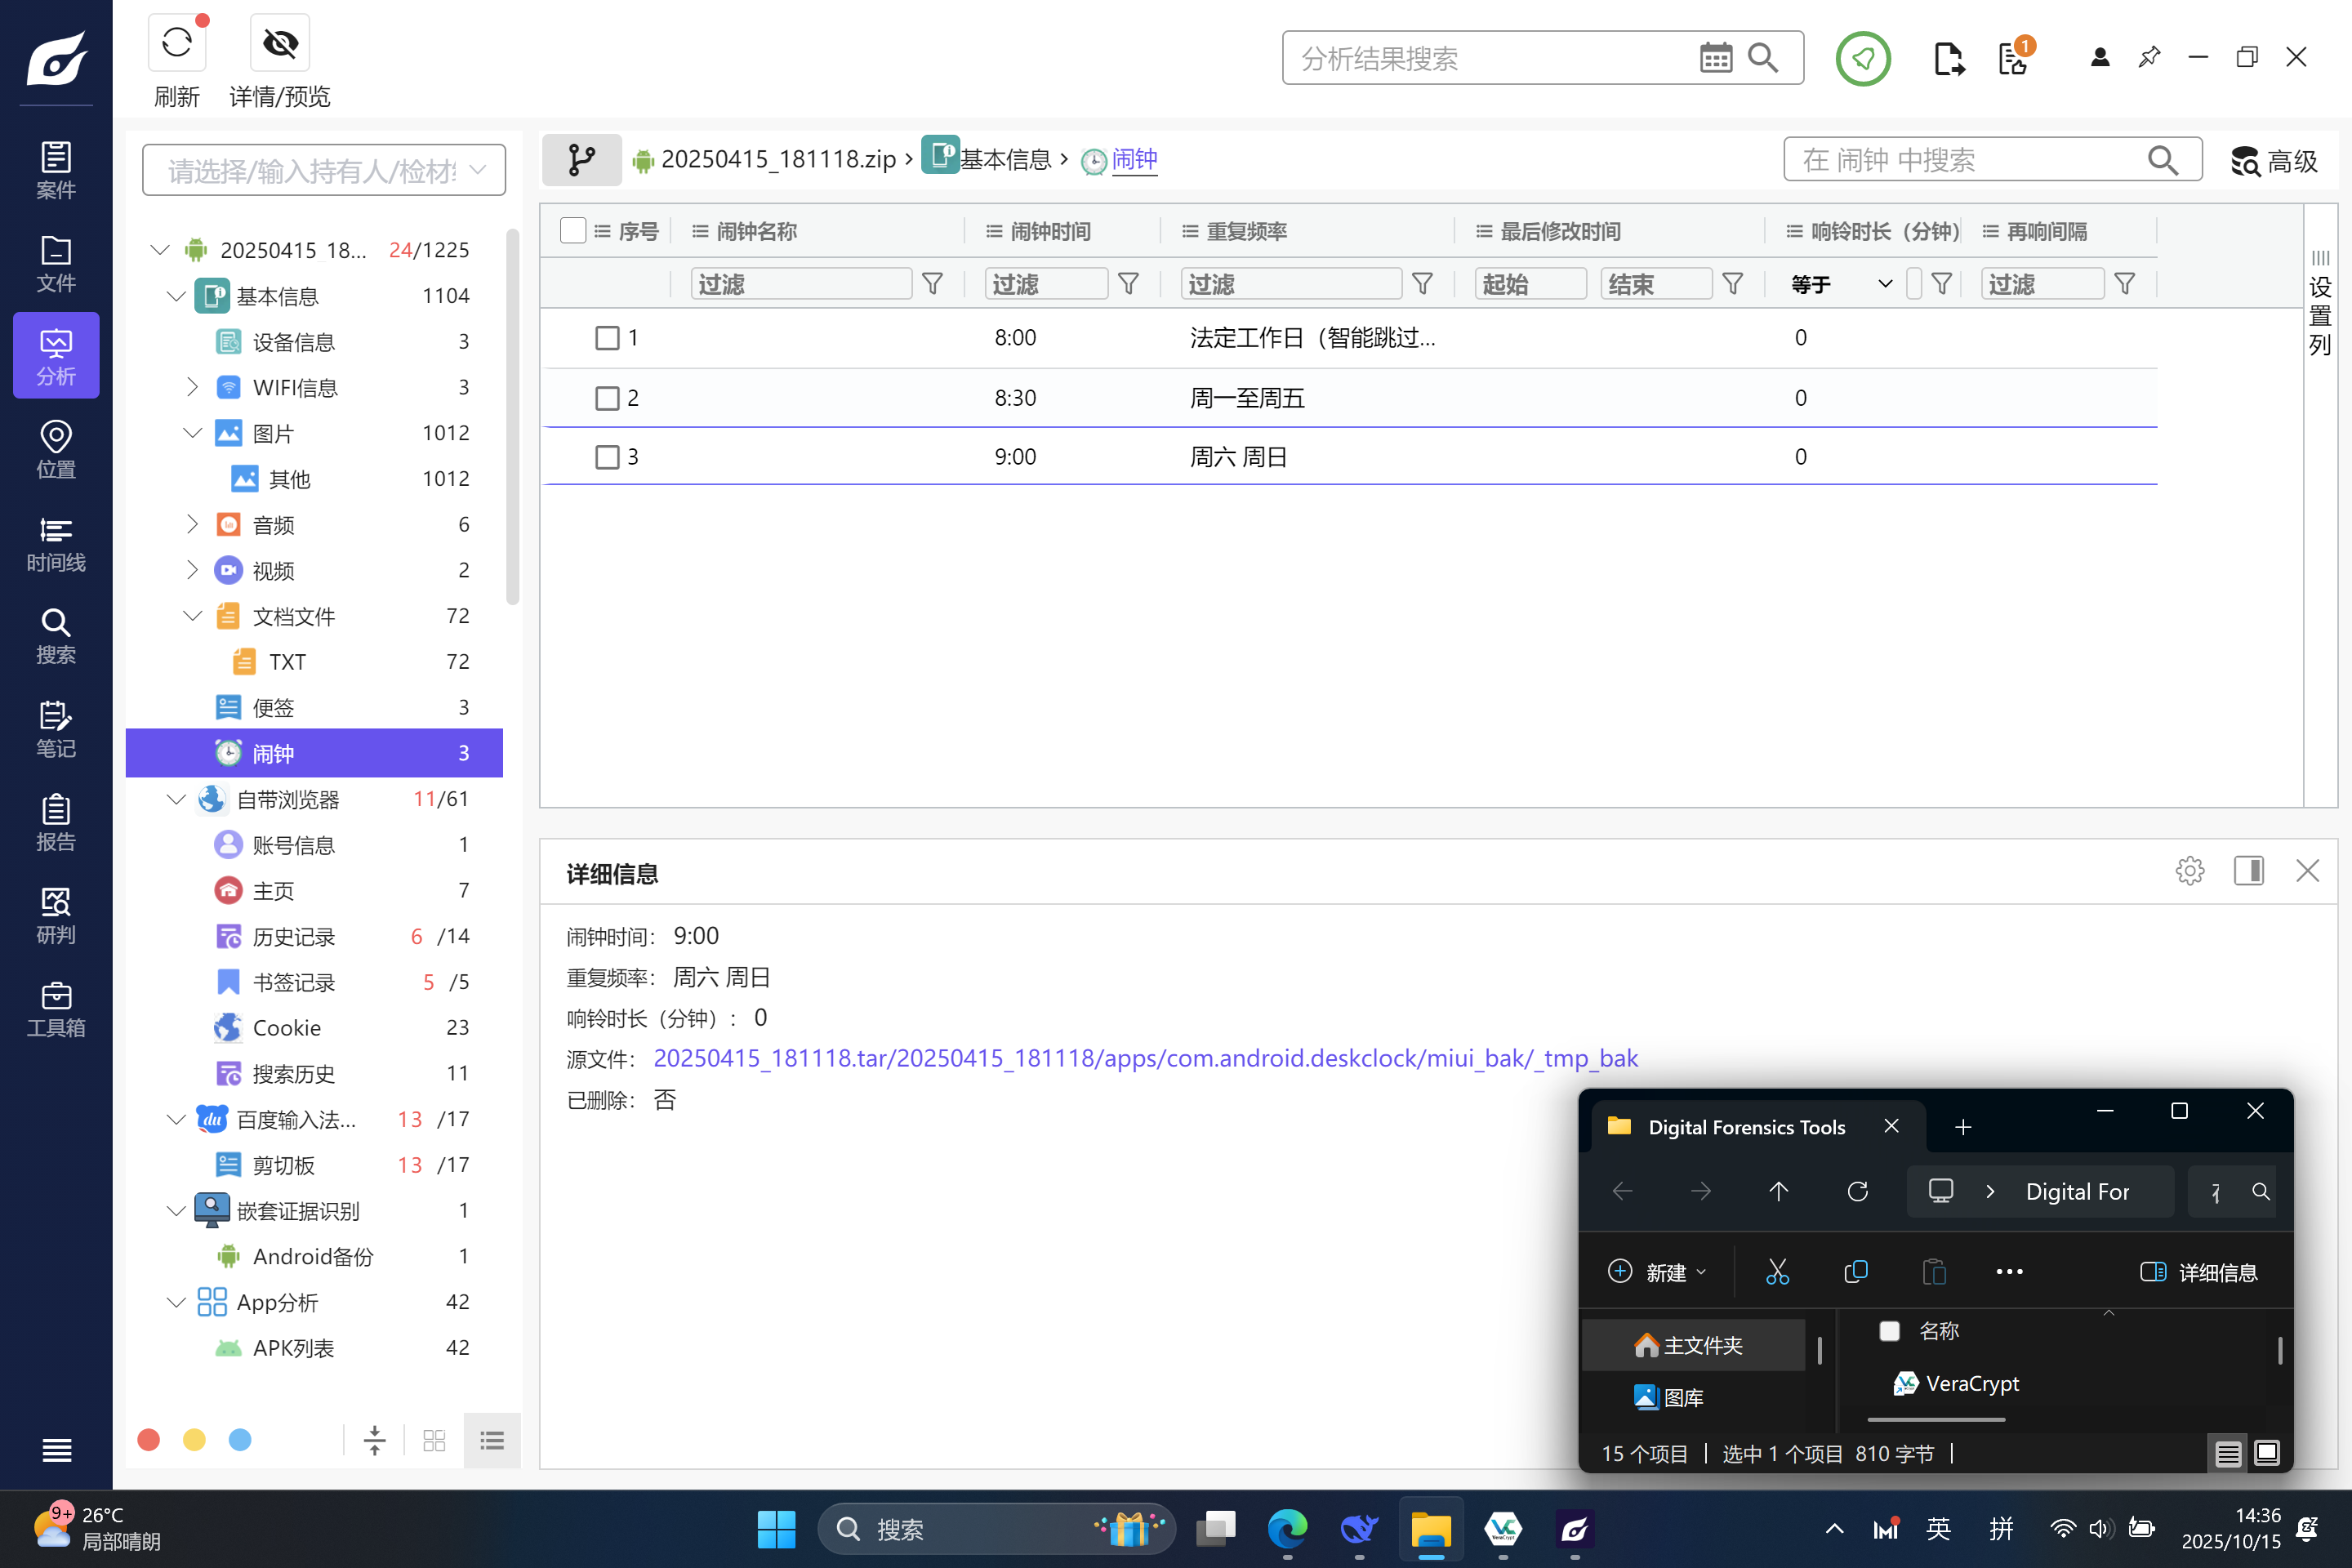
Task: Expand the WIFI信息 tree node
Action: click(x=193, y=387)
